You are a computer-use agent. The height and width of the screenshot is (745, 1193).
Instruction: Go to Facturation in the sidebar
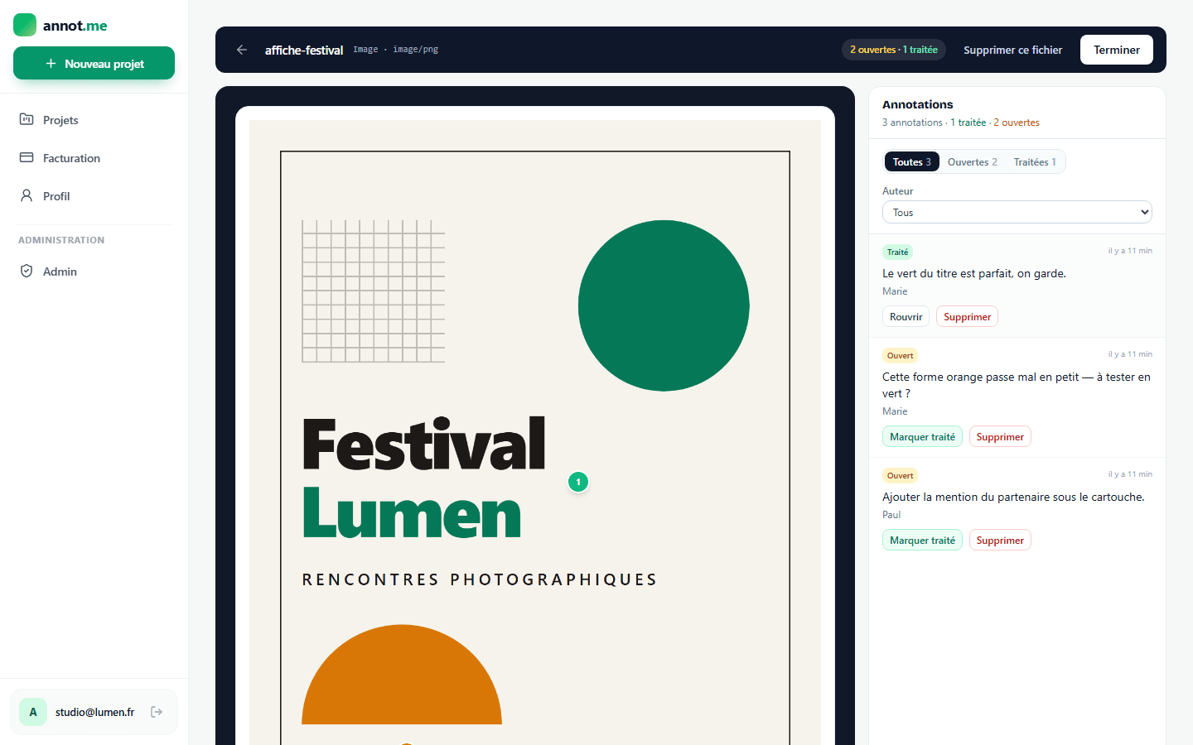point(94,158)
